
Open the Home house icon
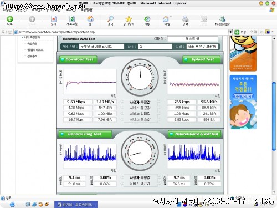90,19
